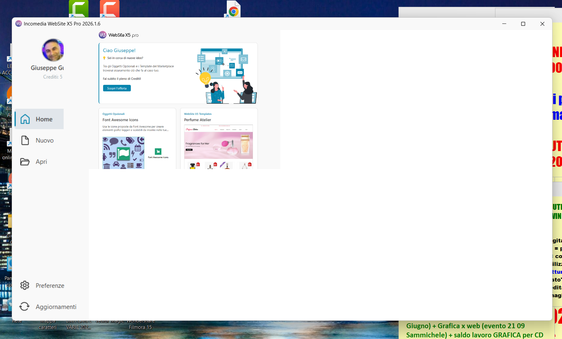This screenshot has height=339, width=562.
Task: Open the blue Font Awesome icons thumbnail
Action: tap(123, 153)
